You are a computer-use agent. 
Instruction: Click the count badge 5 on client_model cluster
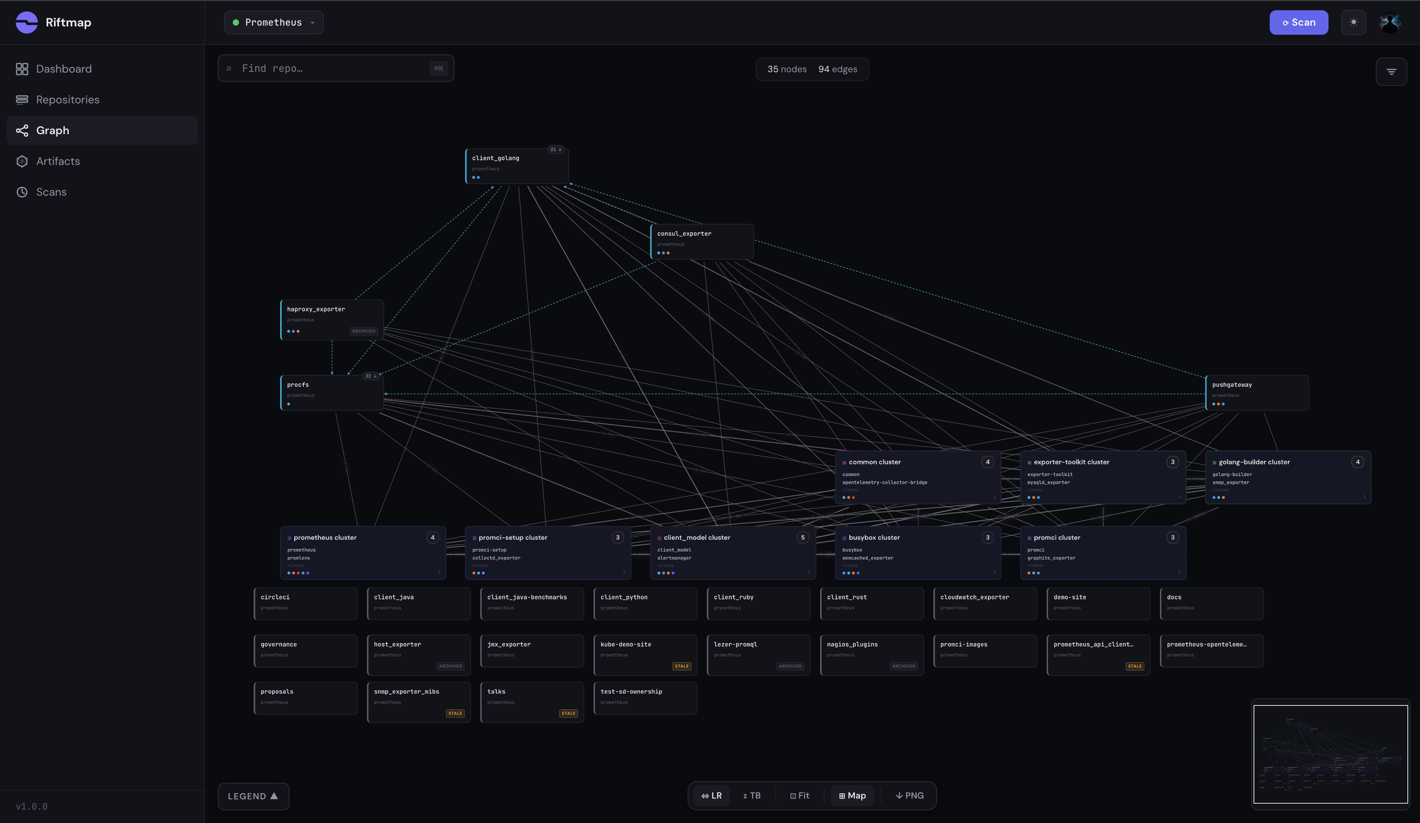(802, 537)
